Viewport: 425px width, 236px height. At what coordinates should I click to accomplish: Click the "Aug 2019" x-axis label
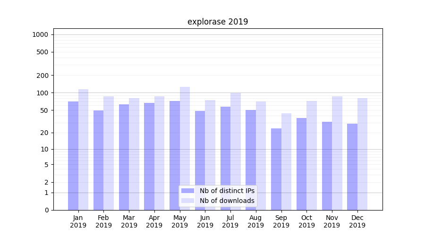tap(256, 221)
